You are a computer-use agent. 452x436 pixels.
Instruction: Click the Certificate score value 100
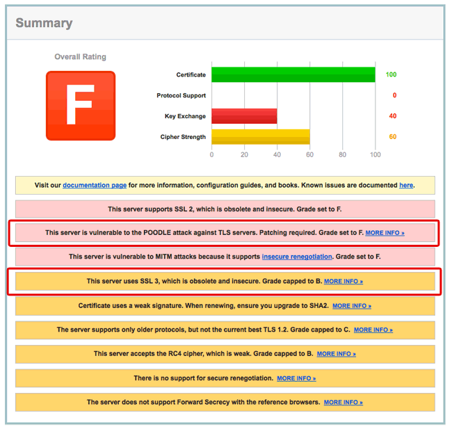pos(391,74)
